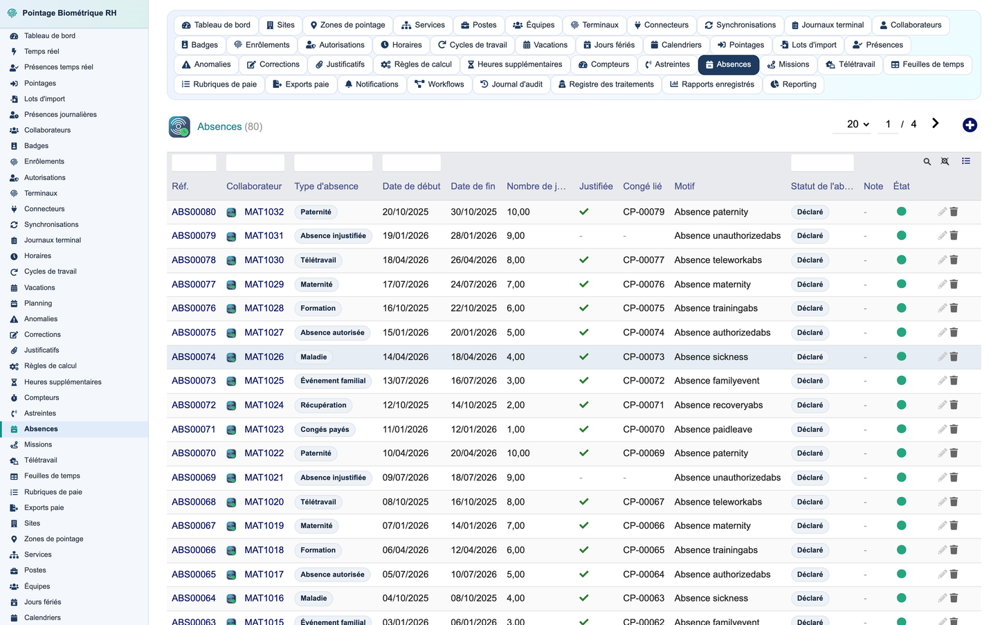
Task: Open absence reference ABS00080 link
Action: 194,212
